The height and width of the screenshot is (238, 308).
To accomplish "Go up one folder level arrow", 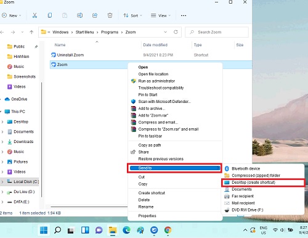I will 31,32.
